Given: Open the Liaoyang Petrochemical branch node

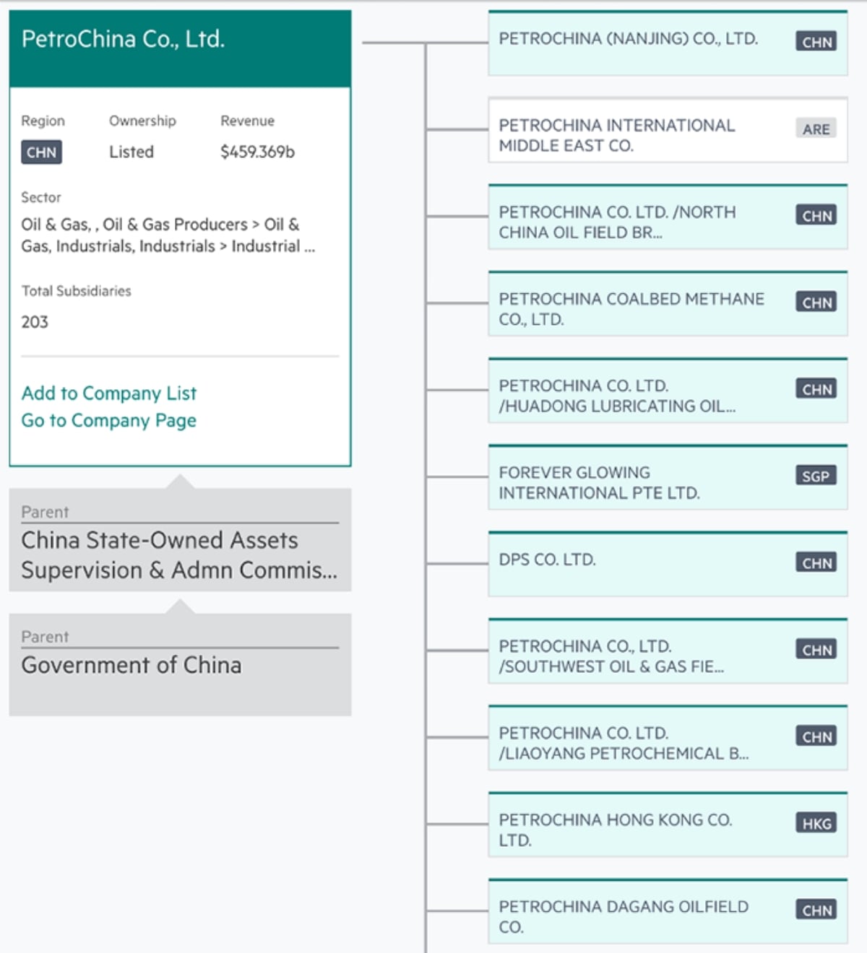Looking at the screenshot, I should 668,738.
